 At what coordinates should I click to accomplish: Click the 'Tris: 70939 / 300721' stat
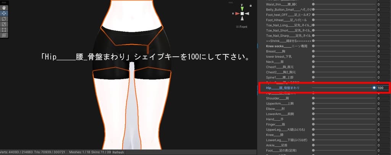point(50,152)
